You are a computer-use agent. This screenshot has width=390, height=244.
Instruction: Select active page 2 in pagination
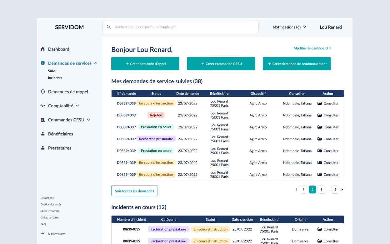pos(312,190)
